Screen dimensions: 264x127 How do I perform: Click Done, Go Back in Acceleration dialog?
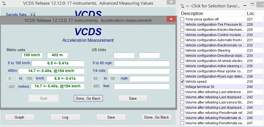pos(88,98)
